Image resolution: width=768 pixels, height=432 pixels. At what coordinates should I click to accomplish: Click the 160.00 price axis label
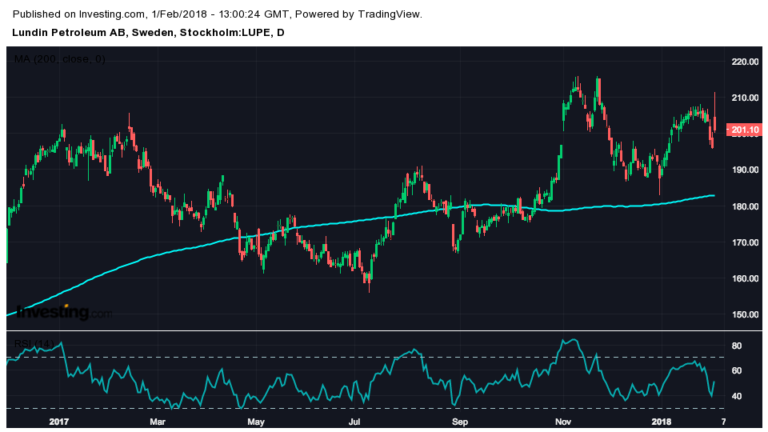tap(745, 278)
